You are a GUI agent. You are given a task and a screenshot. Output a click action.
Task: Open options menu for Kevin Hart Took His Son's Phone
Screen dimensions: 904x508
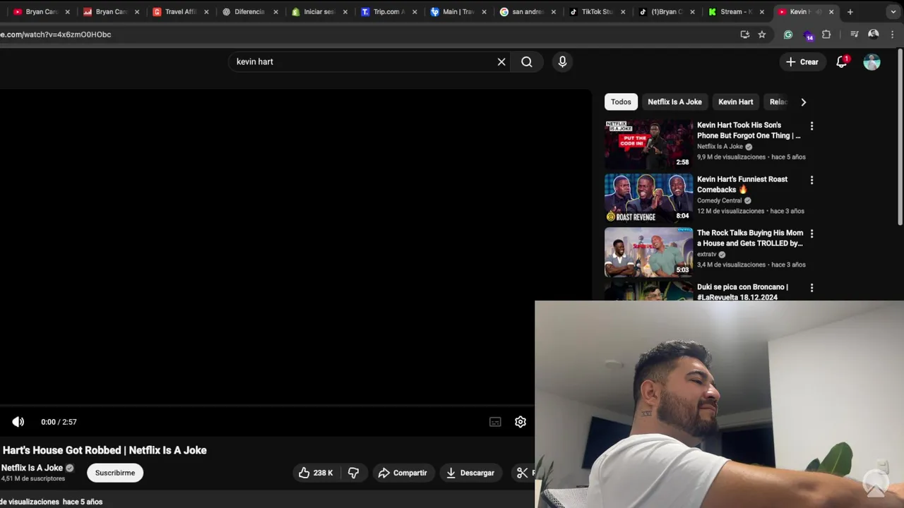[811, 126]
